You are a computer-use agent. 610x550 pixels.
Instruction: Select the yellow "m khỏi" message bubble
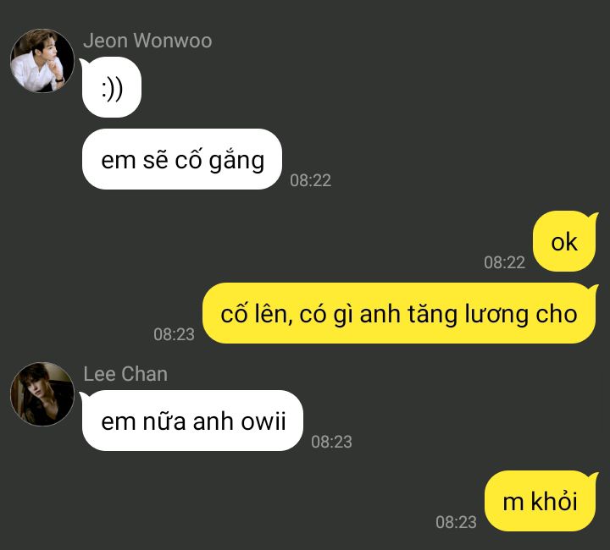coord(540,501)
